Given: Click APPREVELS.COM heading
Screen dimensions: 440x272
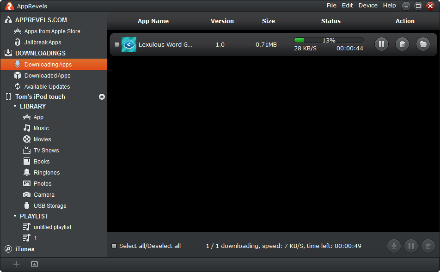Looking at the screenshot, I should coord(41,20).
